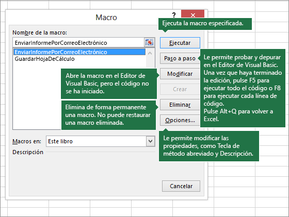Viewport: 289px width, 217px height.
Task: Open the Opciones... dialog
Action: [180, 120]
